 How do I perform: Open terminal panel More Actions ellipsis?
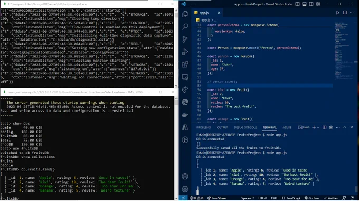338,127
